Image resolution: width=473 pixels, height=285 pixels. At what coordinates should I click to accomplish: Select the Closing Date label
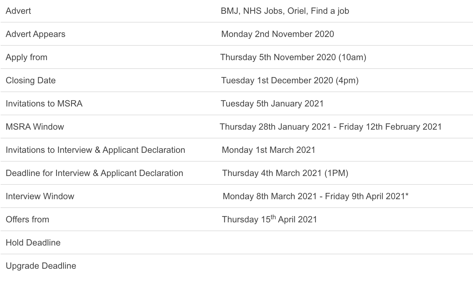pos(31,80)
